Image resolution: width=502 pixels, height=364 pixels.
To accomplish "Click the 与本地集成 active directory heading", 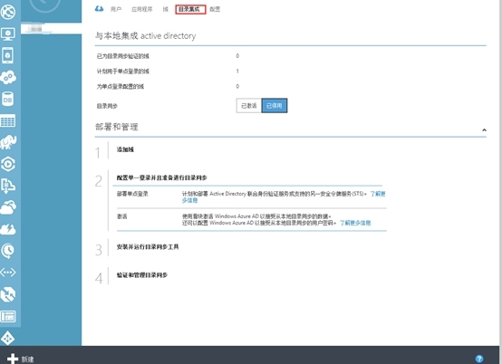I will (x=145, y=35).
